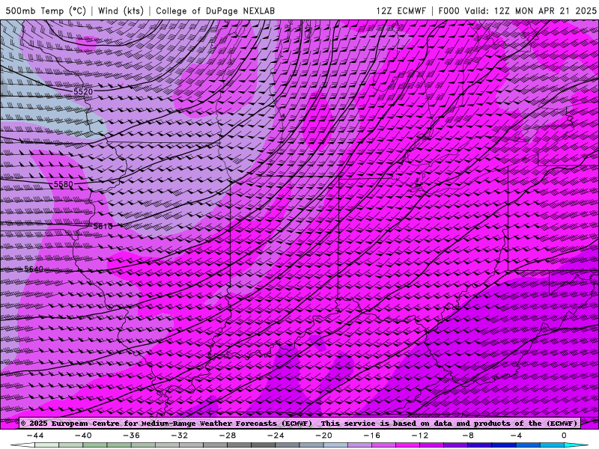Click the -8 color bar tick label
This screenshot has width=599, height=449.
pyautogui.click(x=469, y=436)
